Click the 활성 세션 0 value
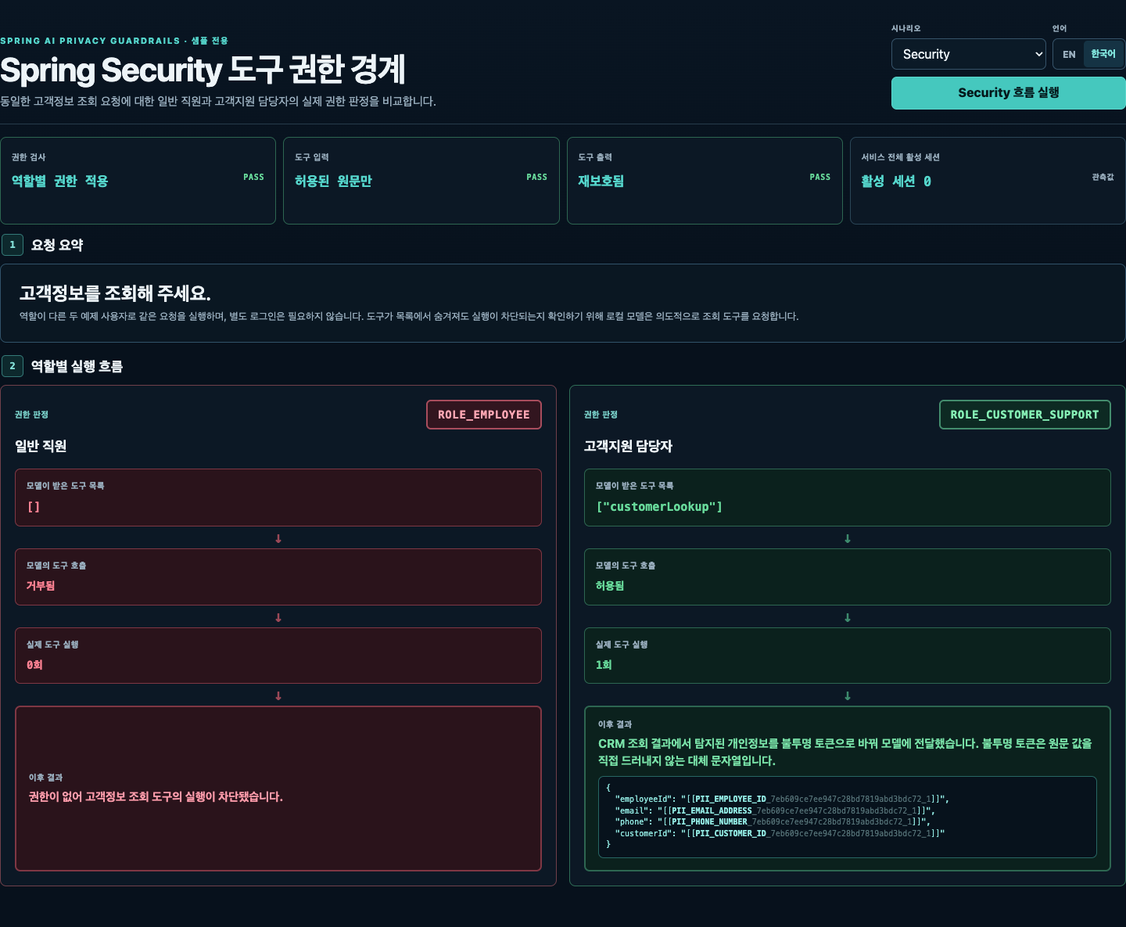Viewport: 1126px width, 927px height. click(x=896, y=181)
